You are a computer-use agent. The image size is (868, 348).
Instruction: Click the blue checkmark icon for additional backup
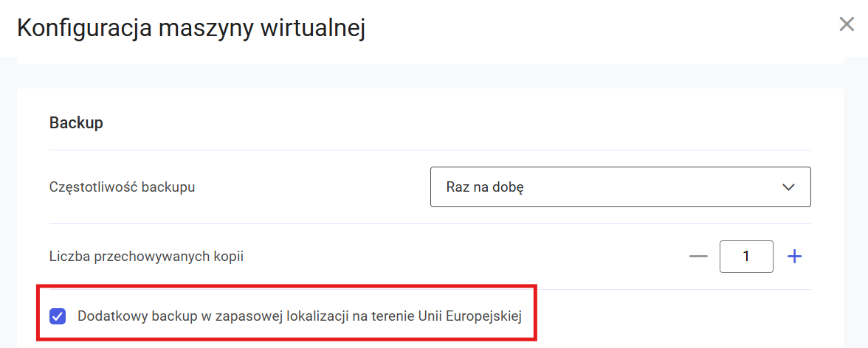tap(58, 317)
